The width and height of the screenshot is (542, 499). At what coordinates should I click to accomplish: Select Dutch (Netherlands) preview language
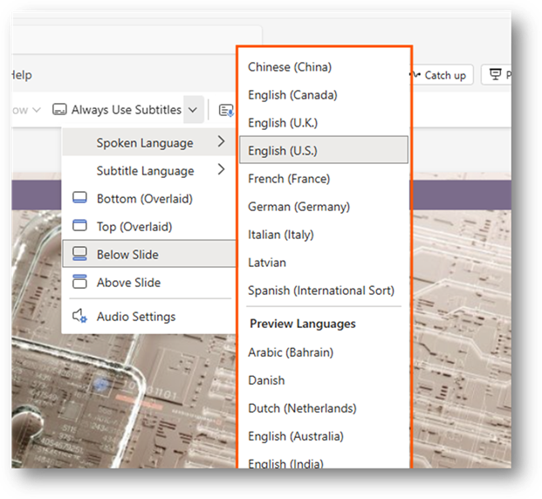[300, 408]
